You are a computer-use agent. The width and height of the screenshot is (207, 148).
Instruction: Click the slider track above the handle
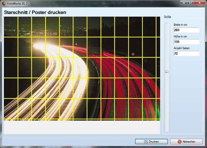pyautogui.click(x=167, y=46)
